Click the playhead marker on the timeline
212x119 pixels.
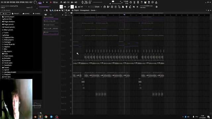[125, 15]
